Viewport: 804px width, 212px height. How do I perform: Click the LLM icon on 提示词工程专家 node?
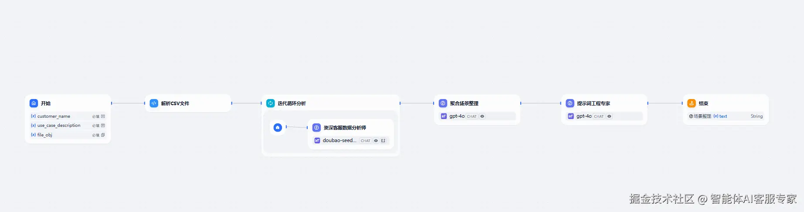click(x=570, y=103)
